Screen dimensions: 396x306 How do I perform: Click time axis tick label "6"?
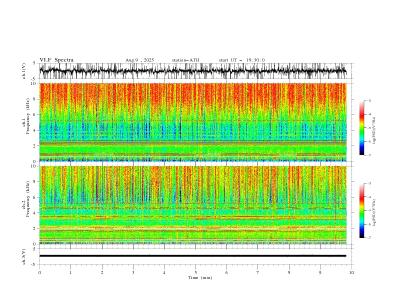click(x=226, y=272)
